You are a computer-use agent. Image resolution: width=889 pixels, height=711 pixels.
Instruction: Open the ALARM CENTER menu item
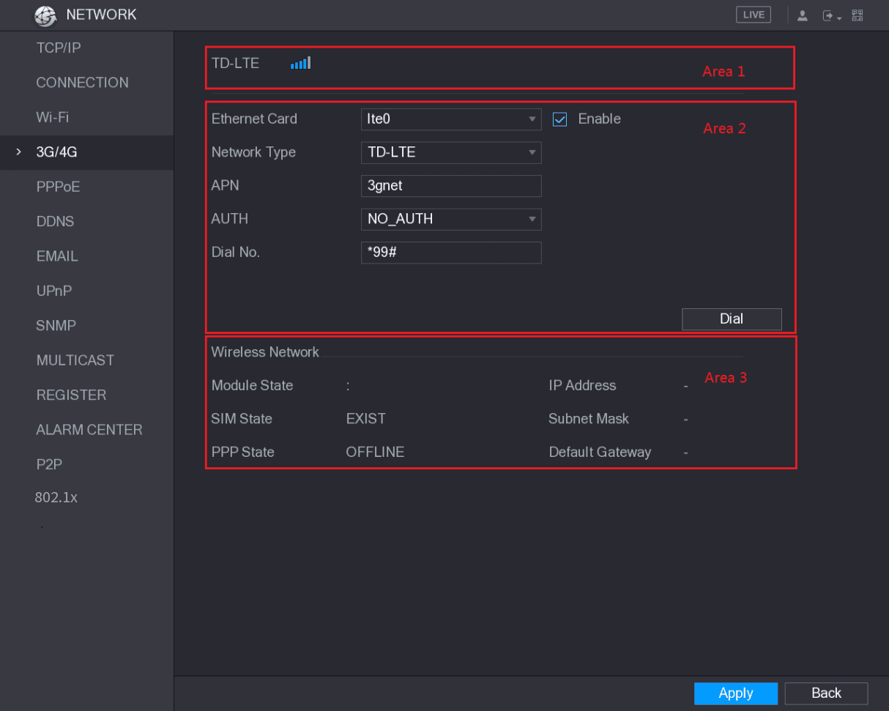[86, 430]
